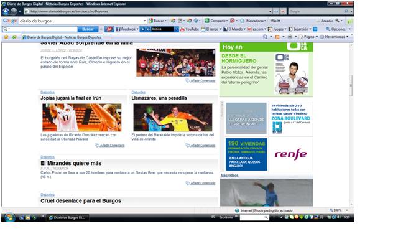Click Buscar button on Google Toolbar
The width and height of the screenshot is (398, 249).
[157, 21]
